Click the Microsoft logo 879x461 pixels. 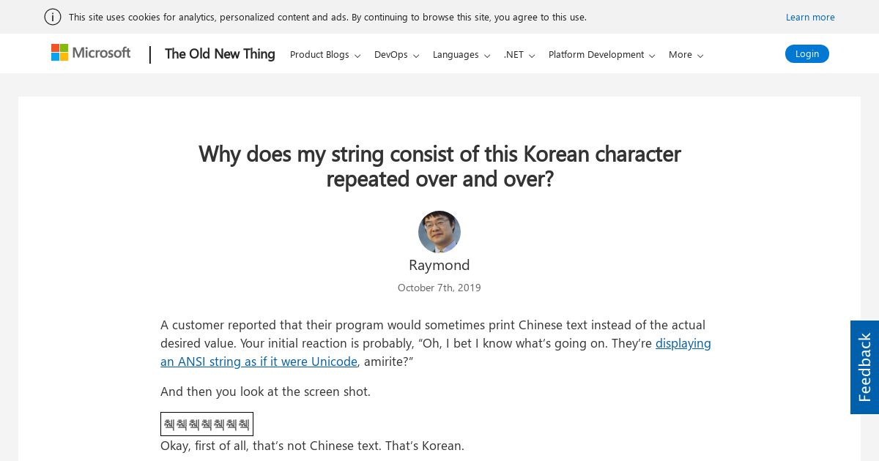coord(91,53)
